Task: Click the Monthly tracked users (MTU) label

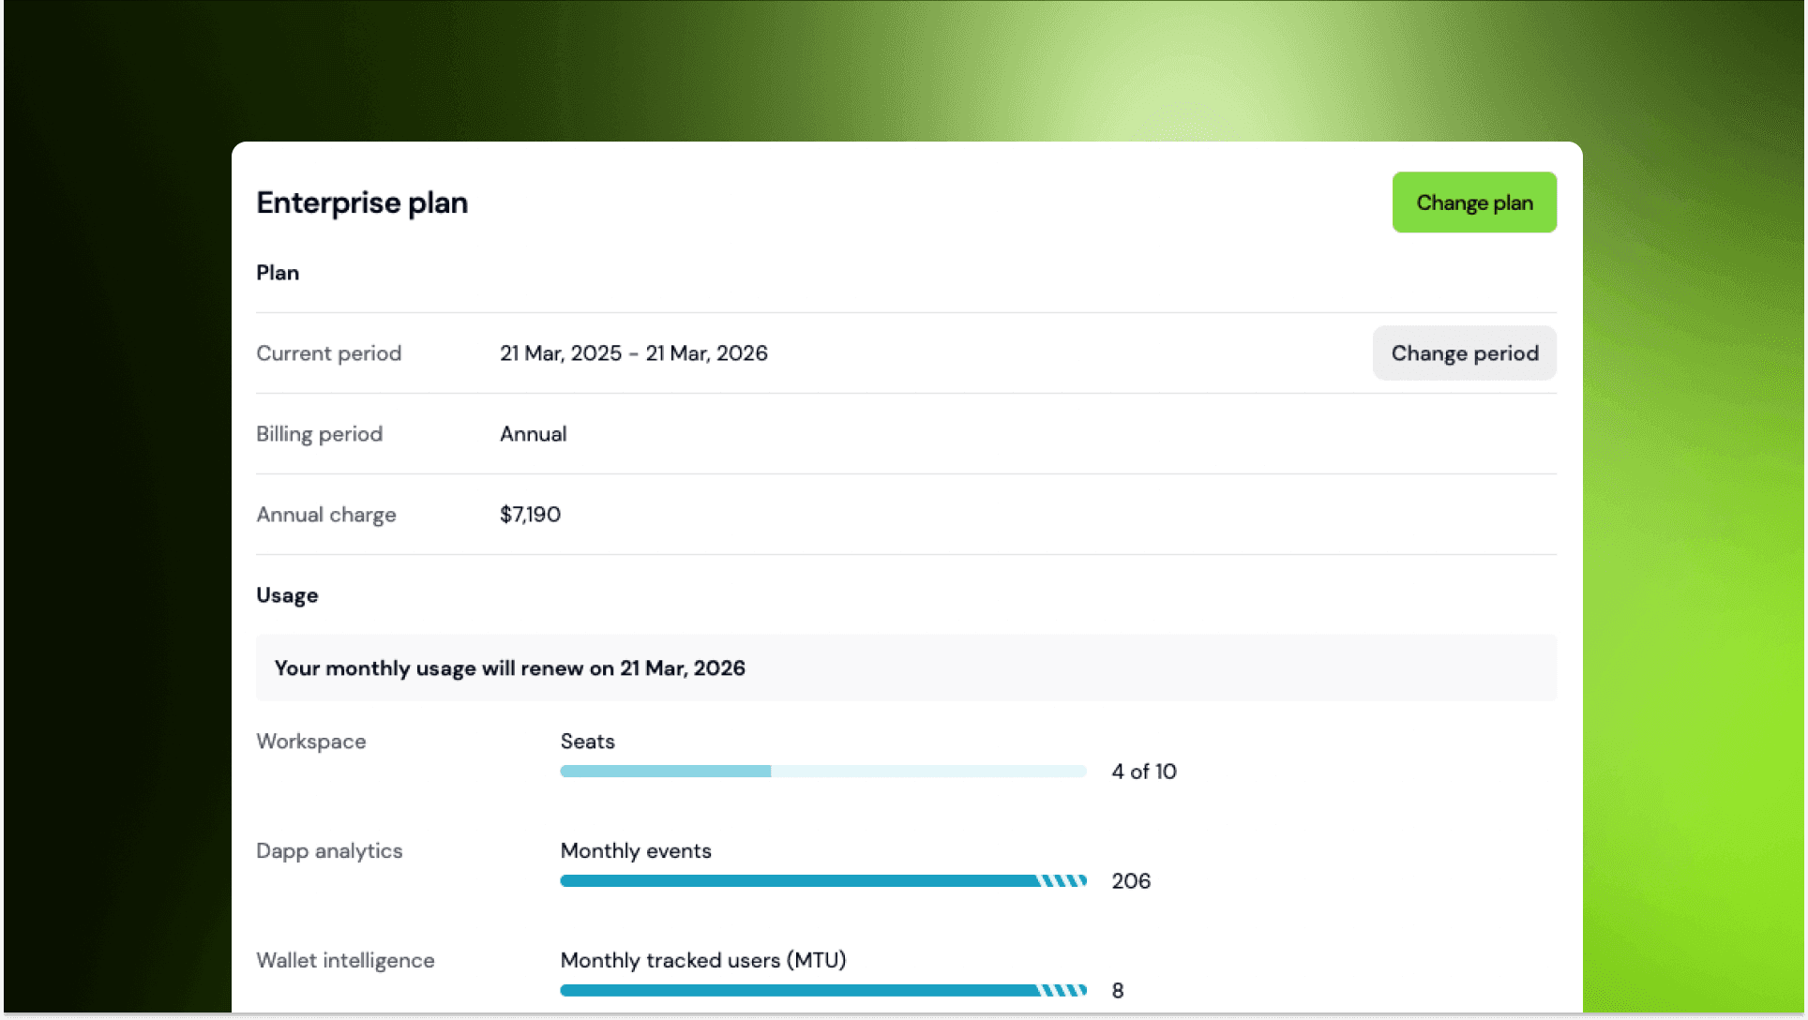Action: 703,961
